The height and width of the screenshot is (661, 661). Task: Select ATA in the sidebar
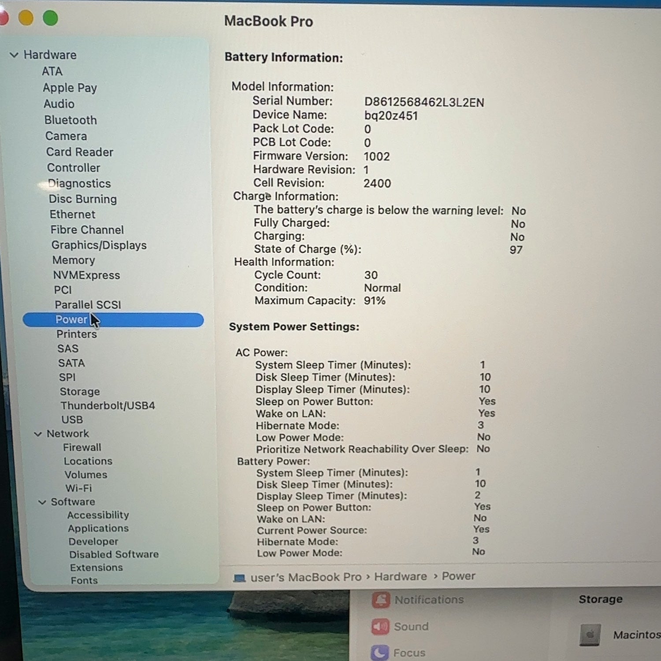(x=52, y=71)
